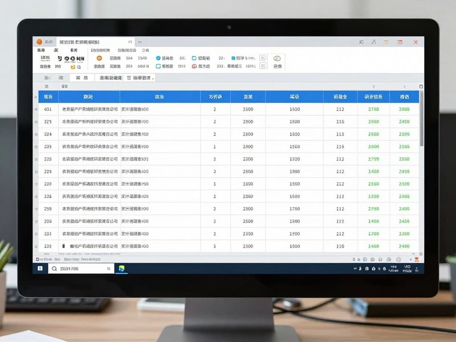Select the white active tab in the toolbar strip
456x342 pixels.
tap(82, 78)
